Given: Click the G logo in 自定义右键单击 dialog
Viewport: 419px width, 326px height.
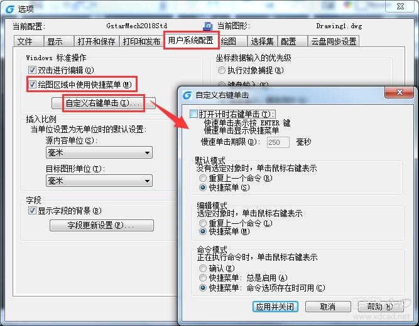Looking at the screenshot, I should 187,95.
